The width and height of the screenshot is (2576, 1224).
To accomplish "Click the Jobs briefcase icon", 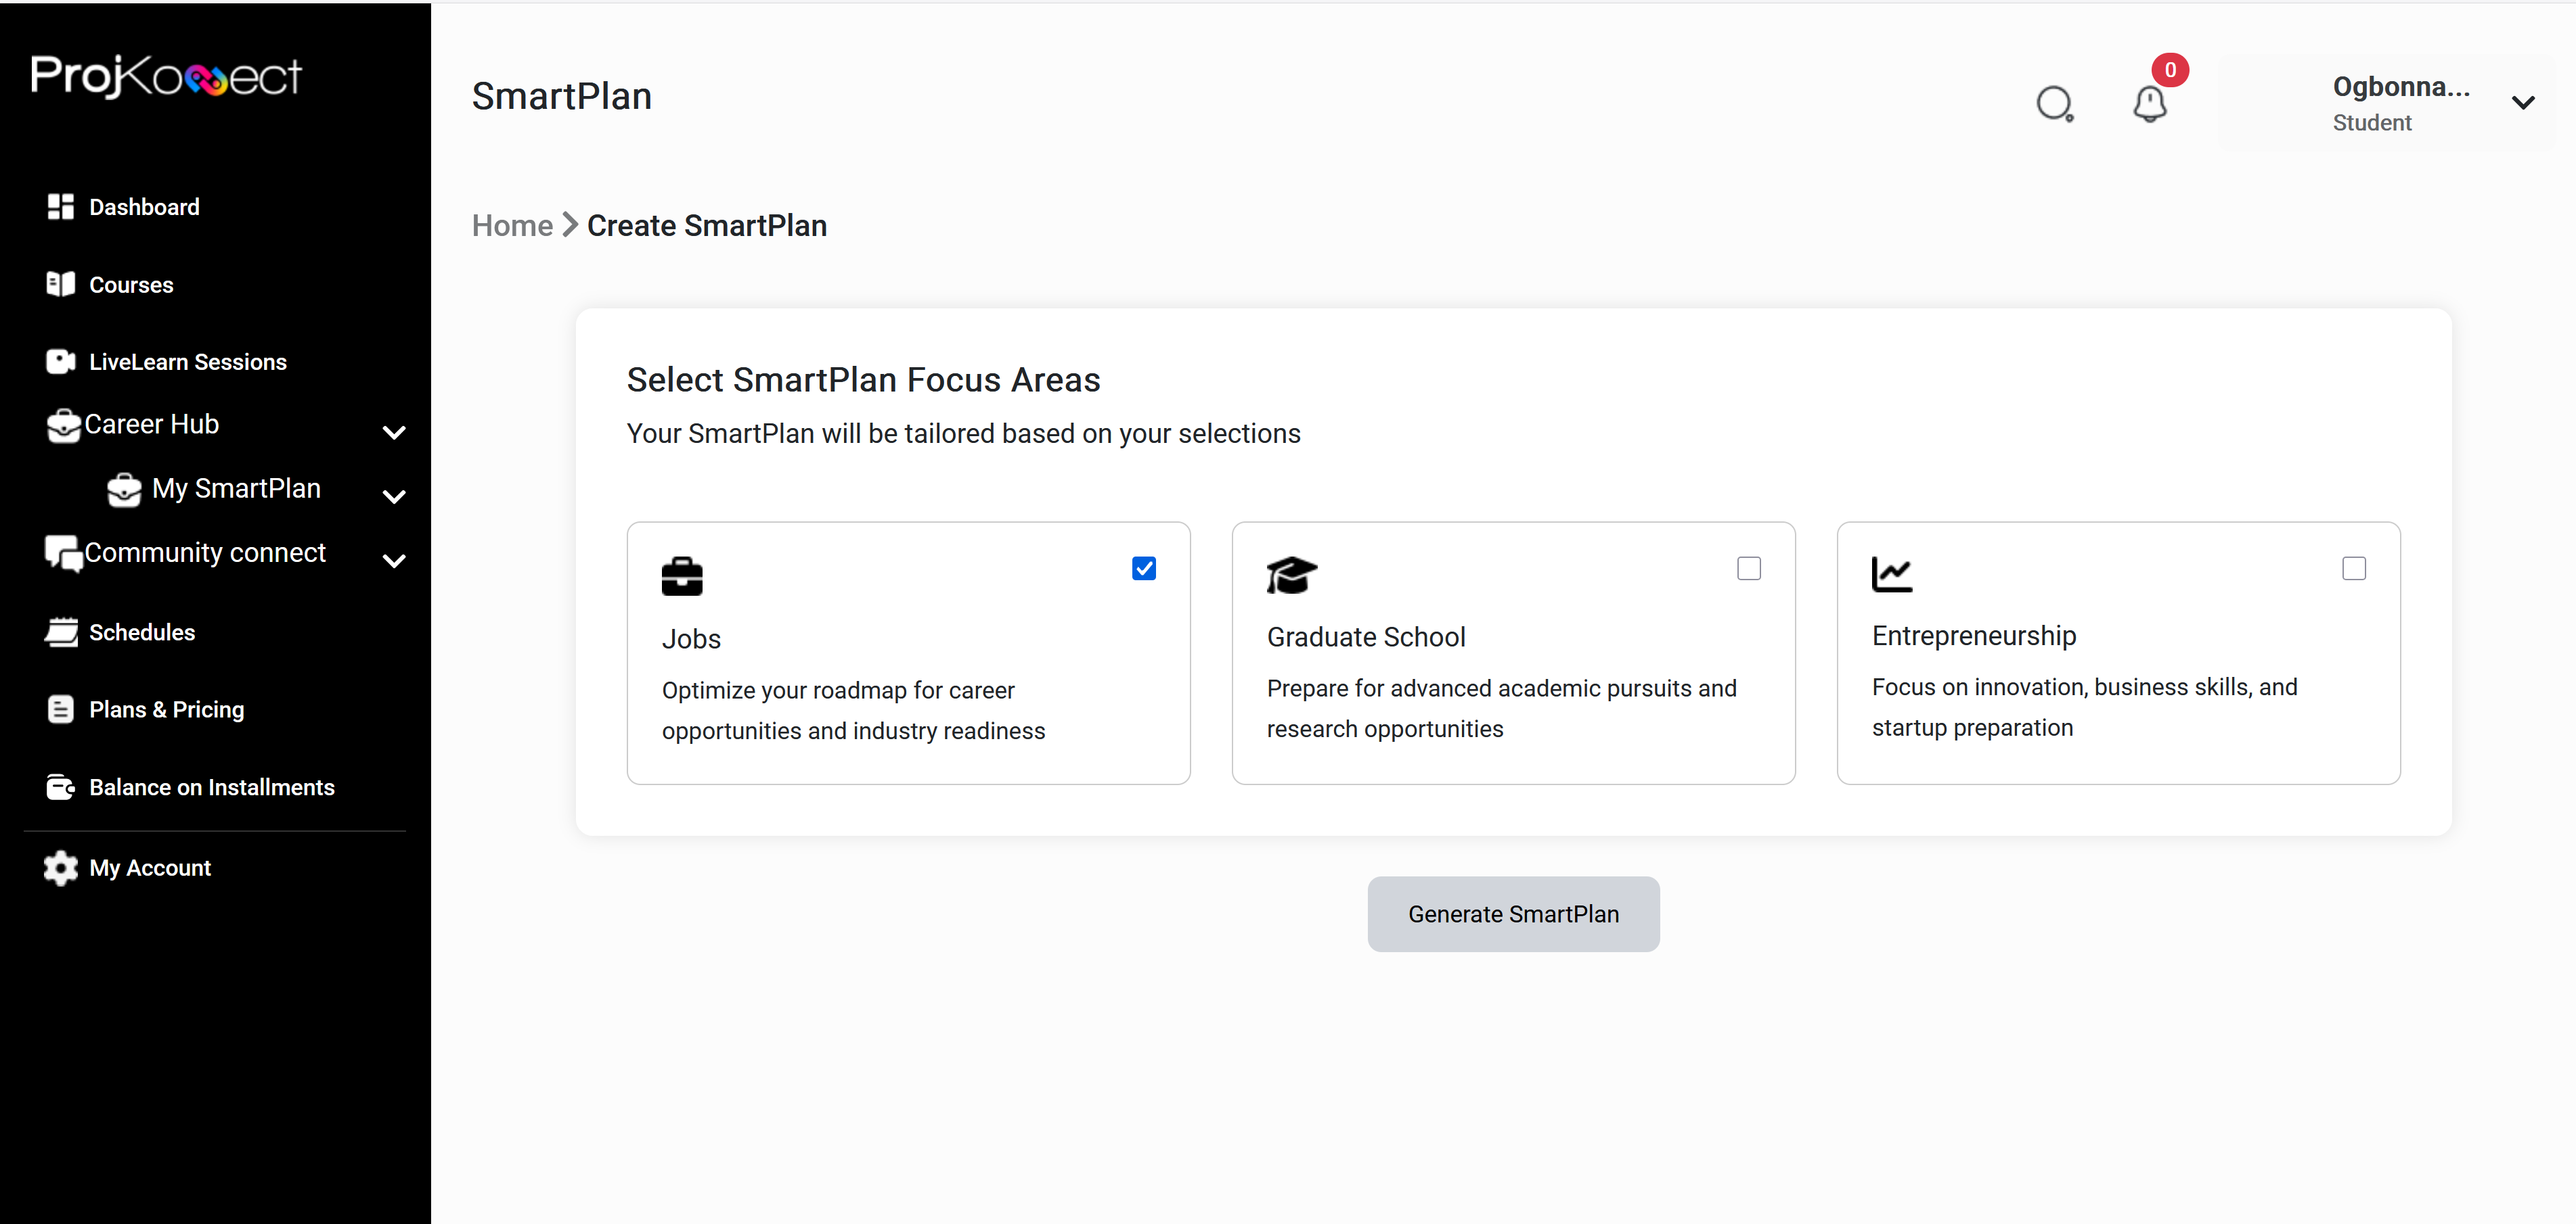I will pos(682,577).
